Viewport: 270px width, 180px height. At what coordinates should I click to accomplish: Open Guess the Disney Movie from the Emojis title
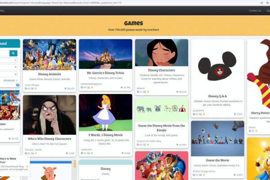click(162, 128)
